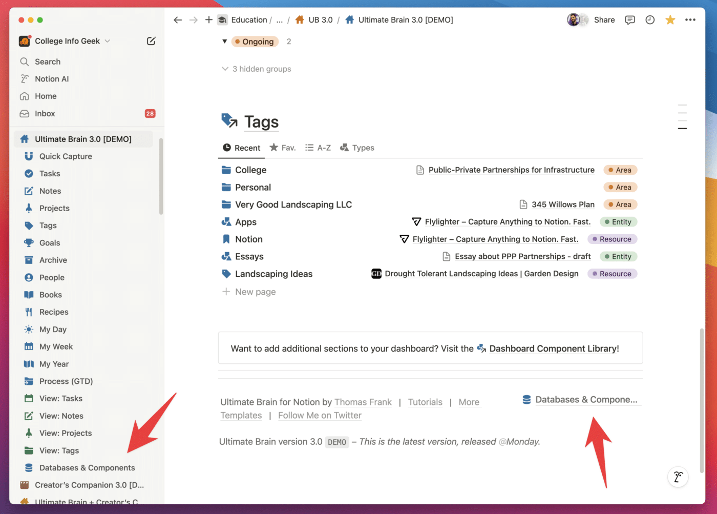Add a new tab with the plus icon
This screenshot has width=717, height=514.
(208, 20)
